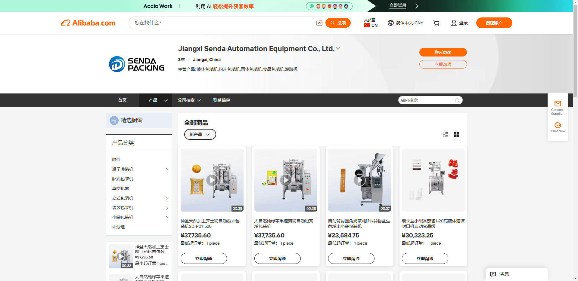Expand the 小袋包装机 category arrow

click(167, 218)
